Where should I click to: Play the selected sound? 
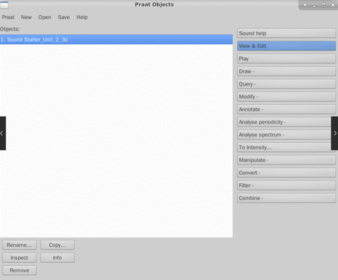point(287,59)
